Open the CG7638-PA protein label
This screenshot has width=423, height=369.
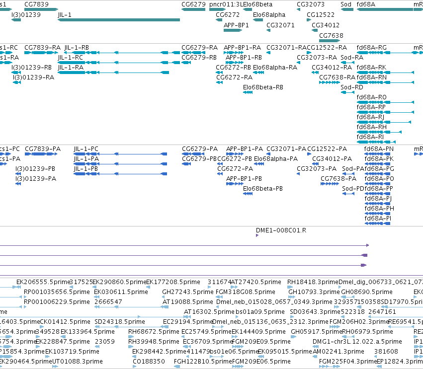(x=338, y=179)
